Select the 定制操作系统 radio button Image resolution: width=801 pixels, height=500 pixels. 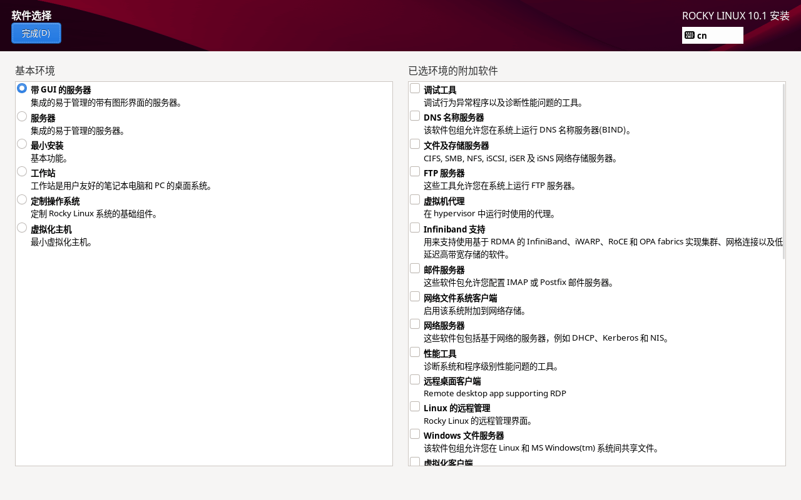[x=22, y=199]
